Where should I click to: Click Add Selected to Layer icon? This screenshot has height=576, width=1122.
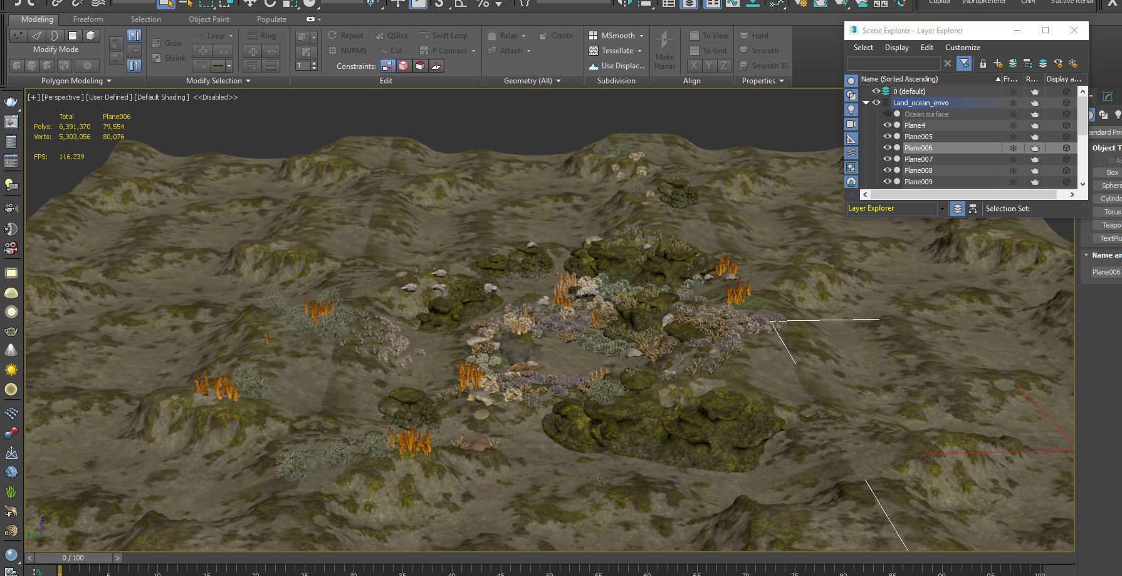coord(1013,63)
